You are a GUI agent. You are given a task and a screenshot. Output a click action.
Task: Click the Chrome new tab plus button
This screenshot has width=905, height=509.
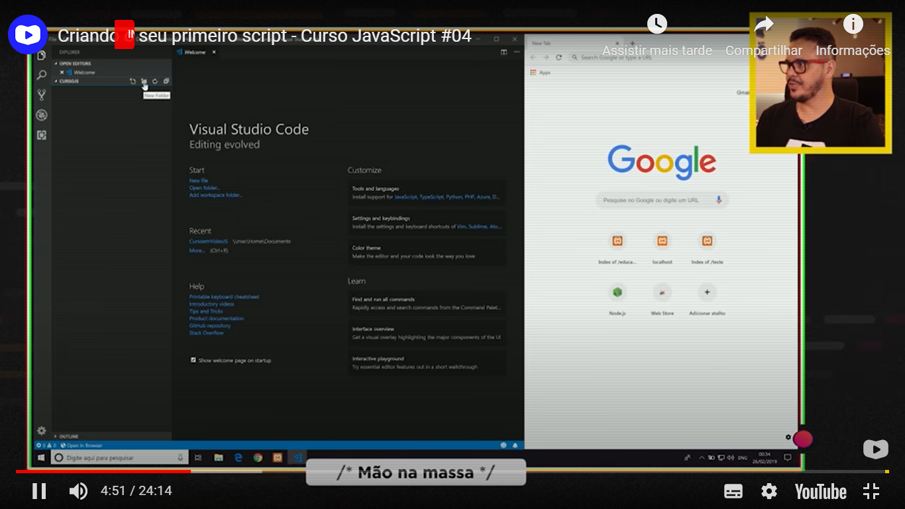point(632,43)
